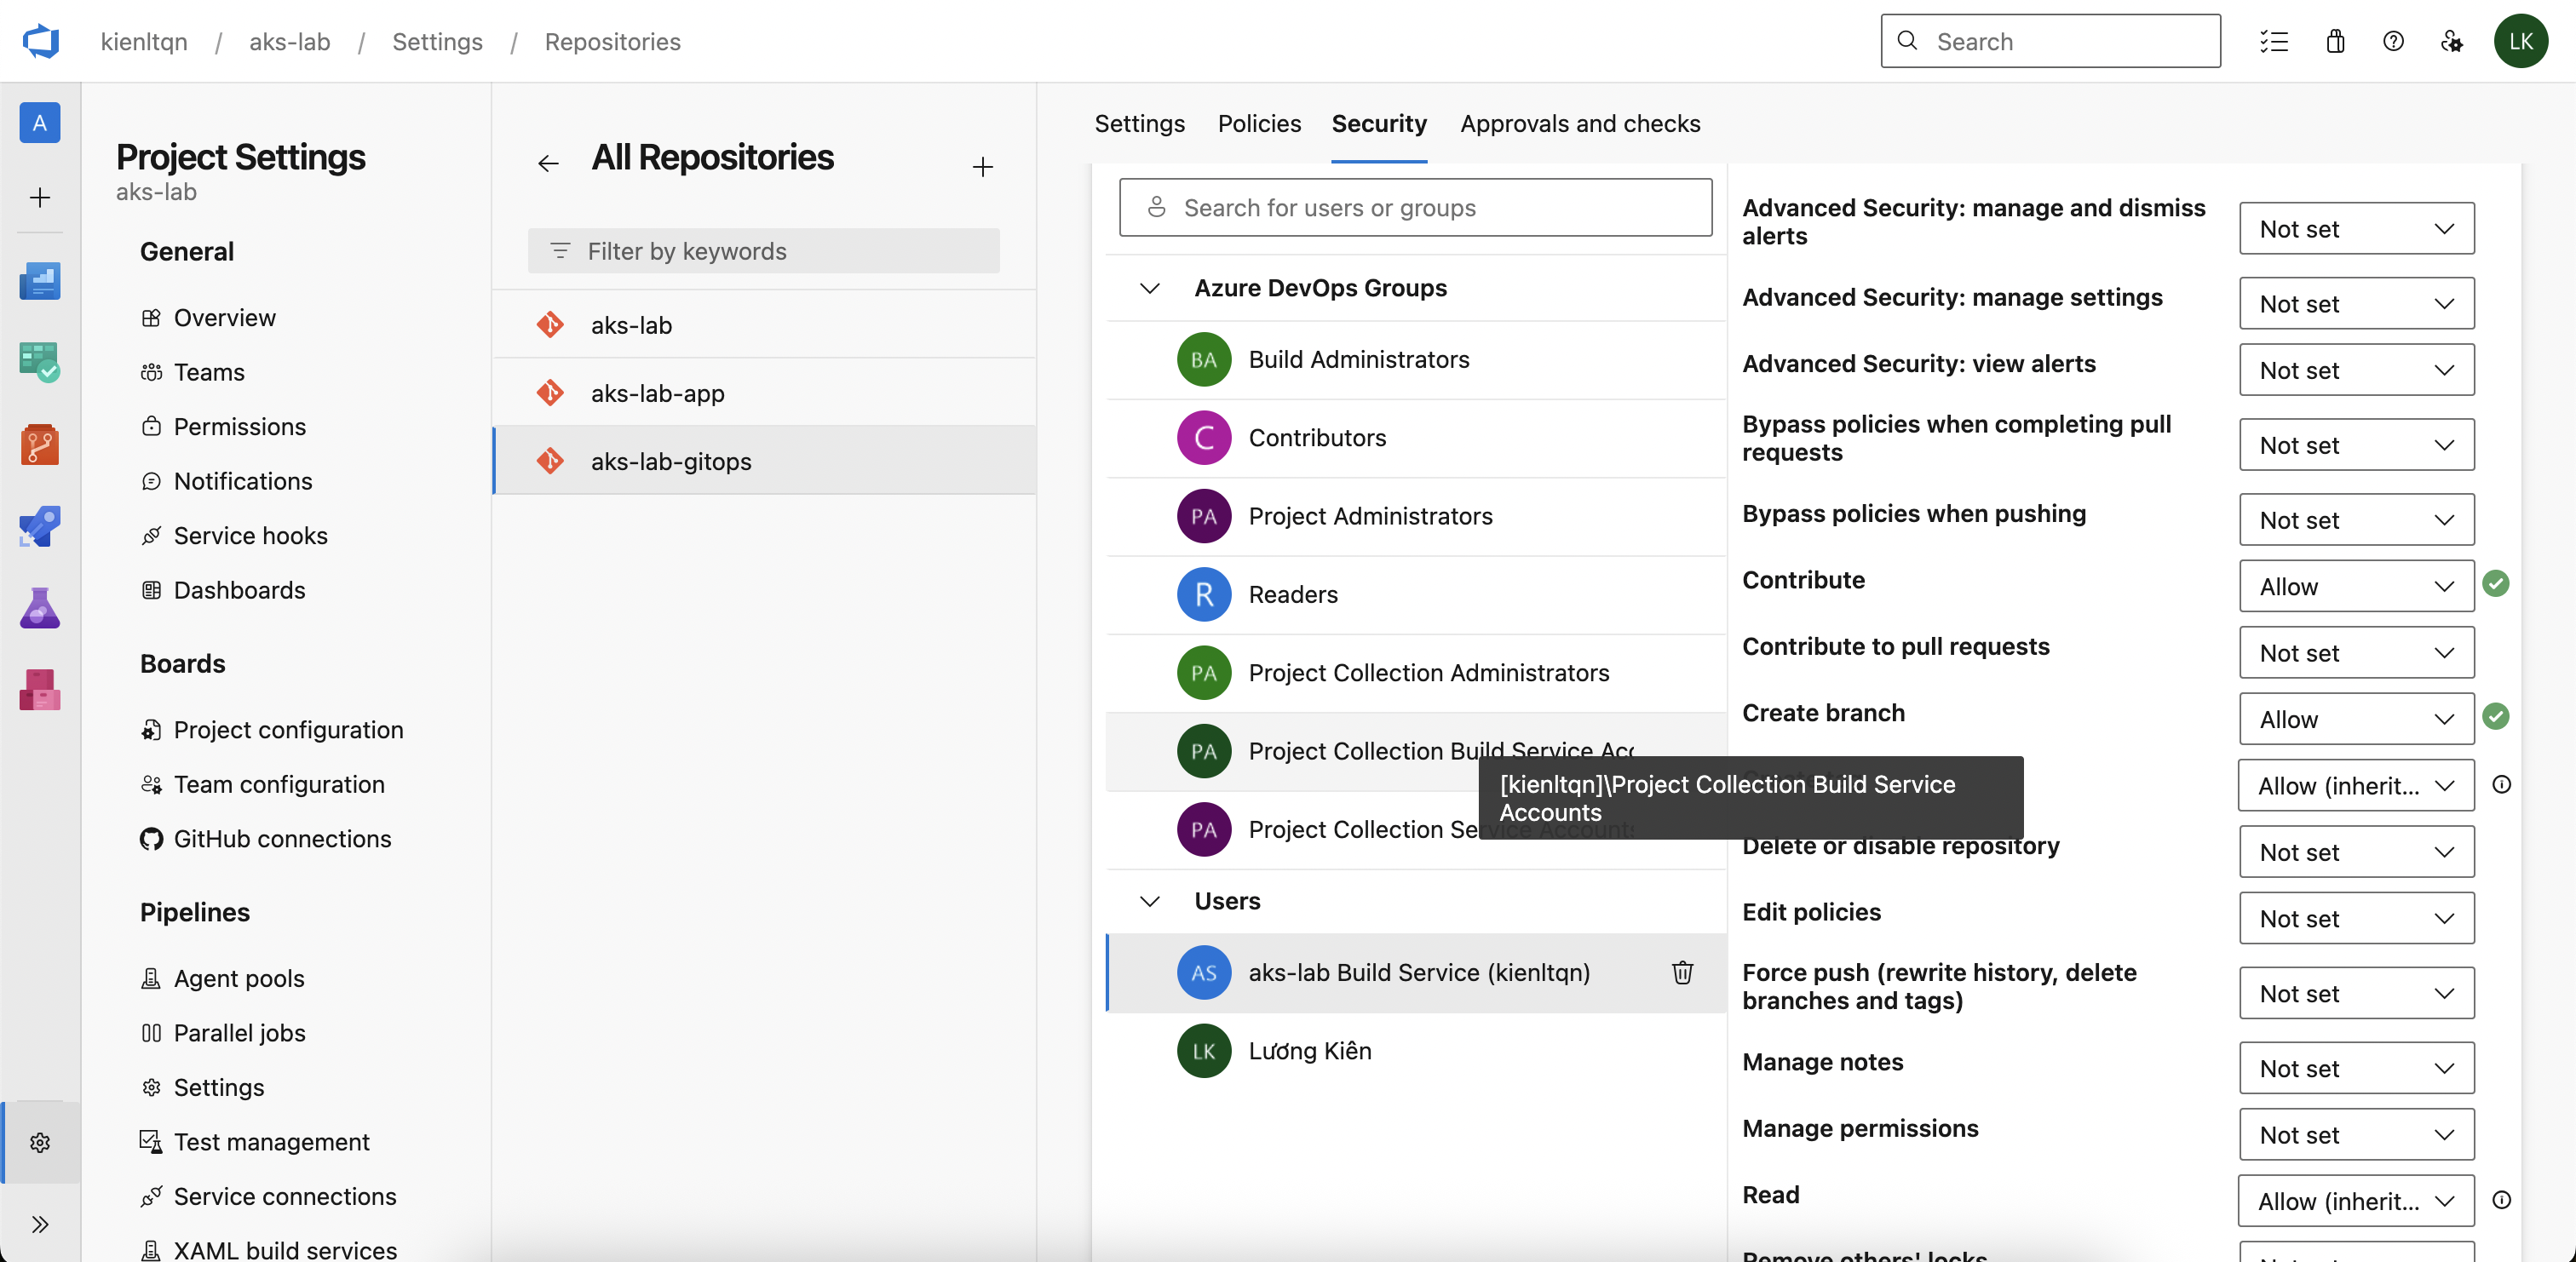The image size is (2576, 1262).
Task: Click the Contributors C avatar icon
Action: coord(1204,437)
